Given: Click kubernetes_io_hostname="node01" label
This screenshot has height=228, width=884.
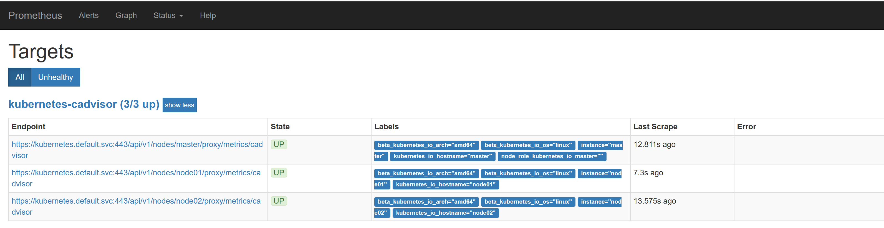Looking at the screenshot, I should point(446,184).
